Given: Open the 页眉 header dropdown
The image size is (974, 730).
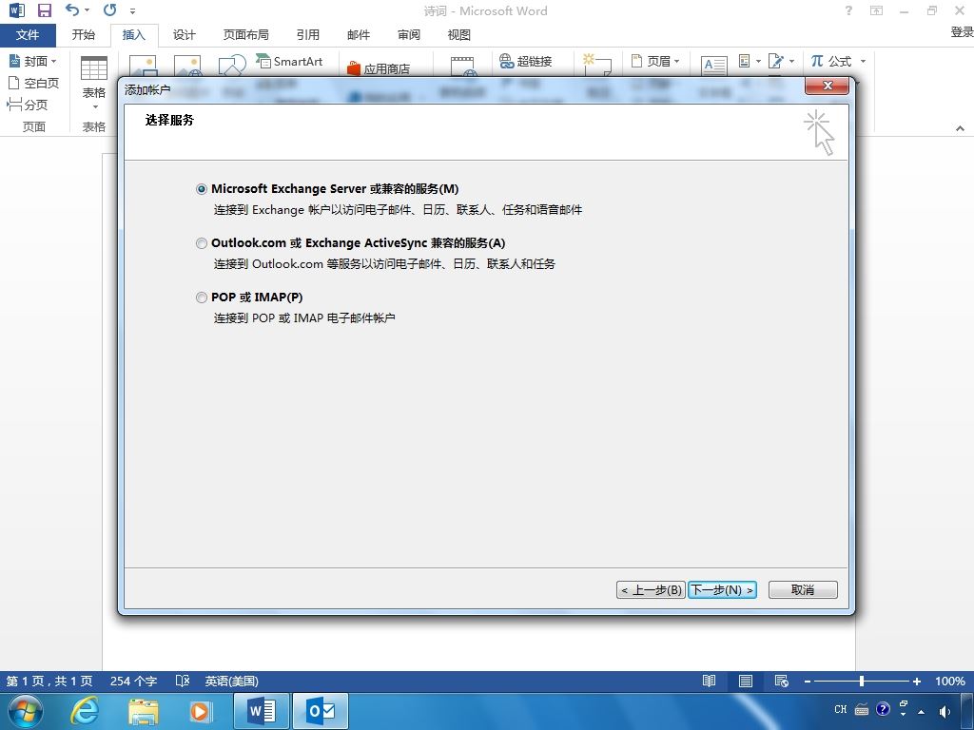Looking at the screenshot, I should tap(655, 61).
